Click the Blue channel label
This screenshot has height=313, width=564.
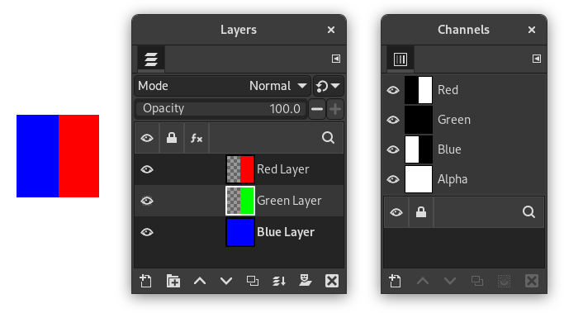449,149
